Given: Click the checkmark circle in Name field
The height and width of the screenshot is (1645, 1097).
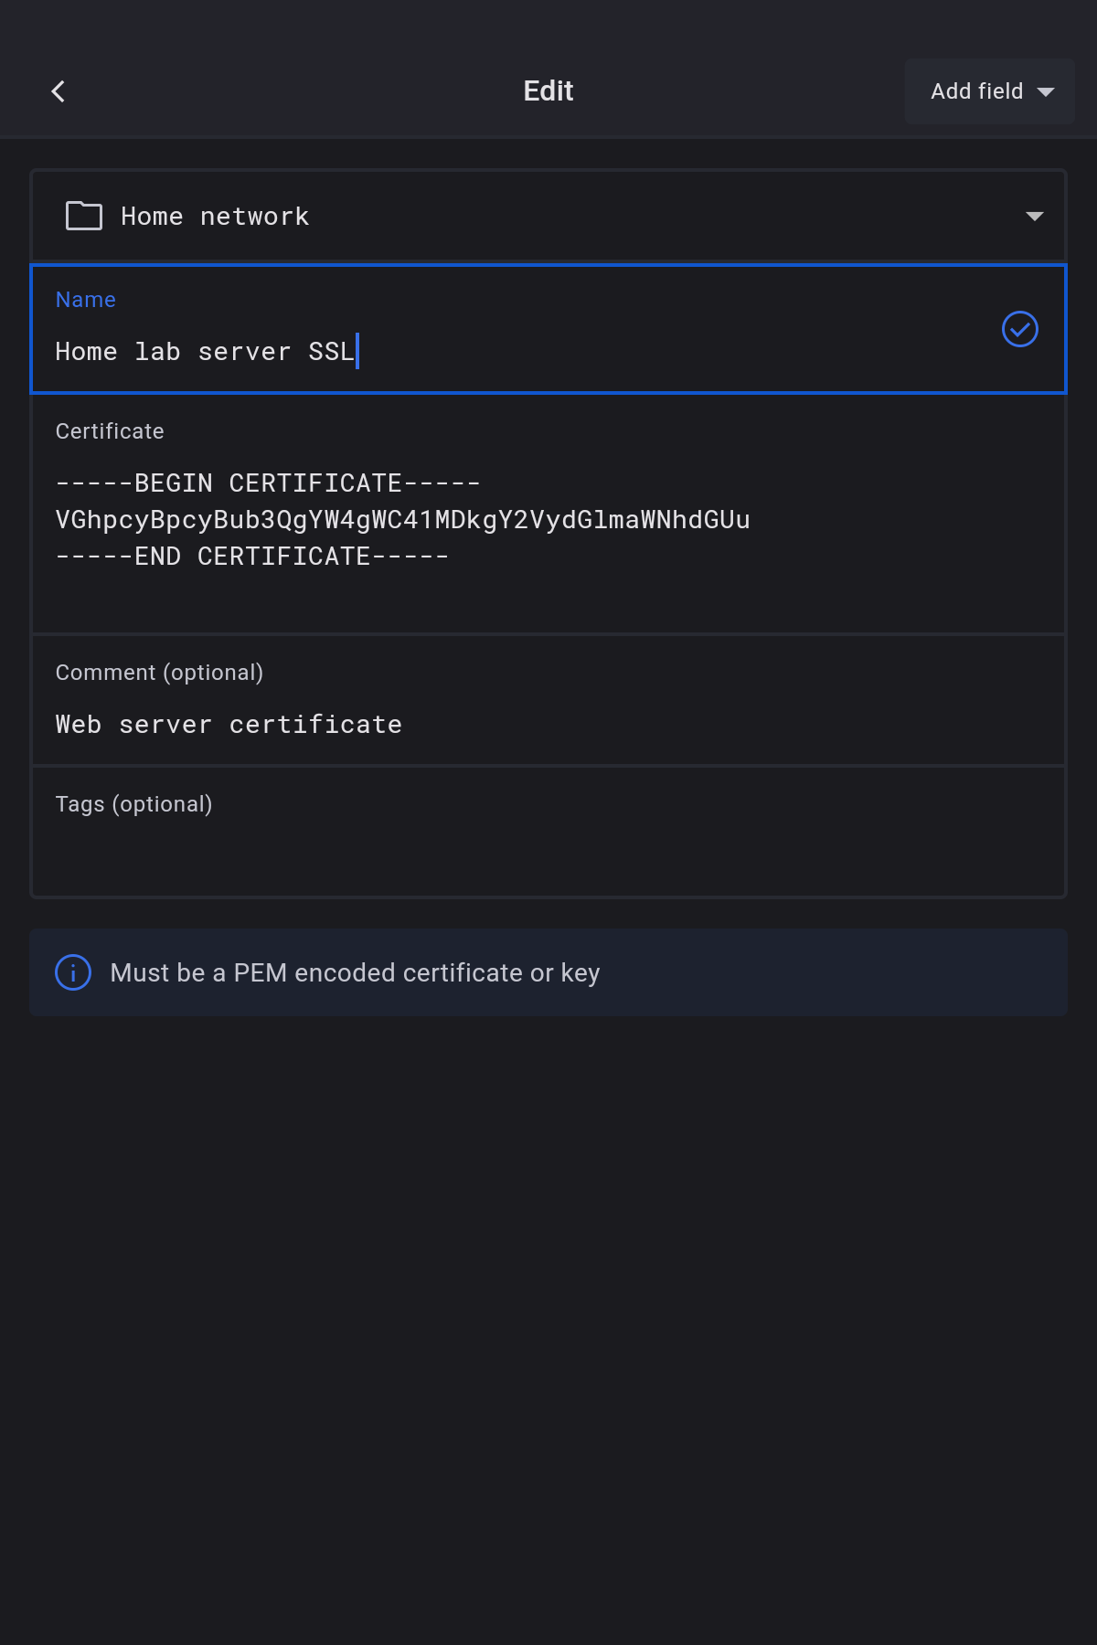Looking at the screenshot, I should click(x=1019, y=329).
